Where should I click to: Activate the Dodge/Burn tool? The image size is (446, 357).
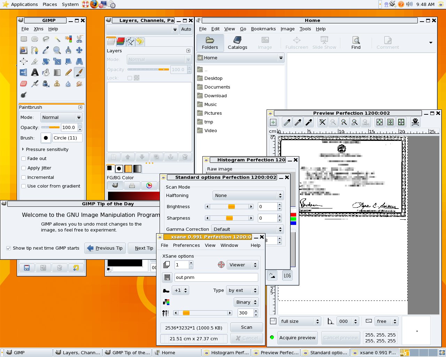[x=24, y=95]
